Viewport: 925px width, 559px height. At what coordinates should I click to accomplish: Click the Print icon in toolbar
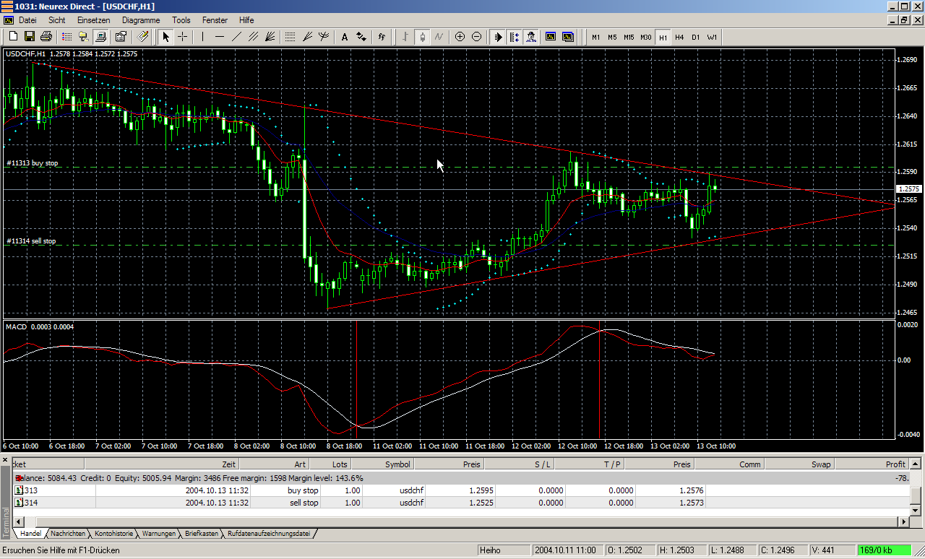(46, 37)
